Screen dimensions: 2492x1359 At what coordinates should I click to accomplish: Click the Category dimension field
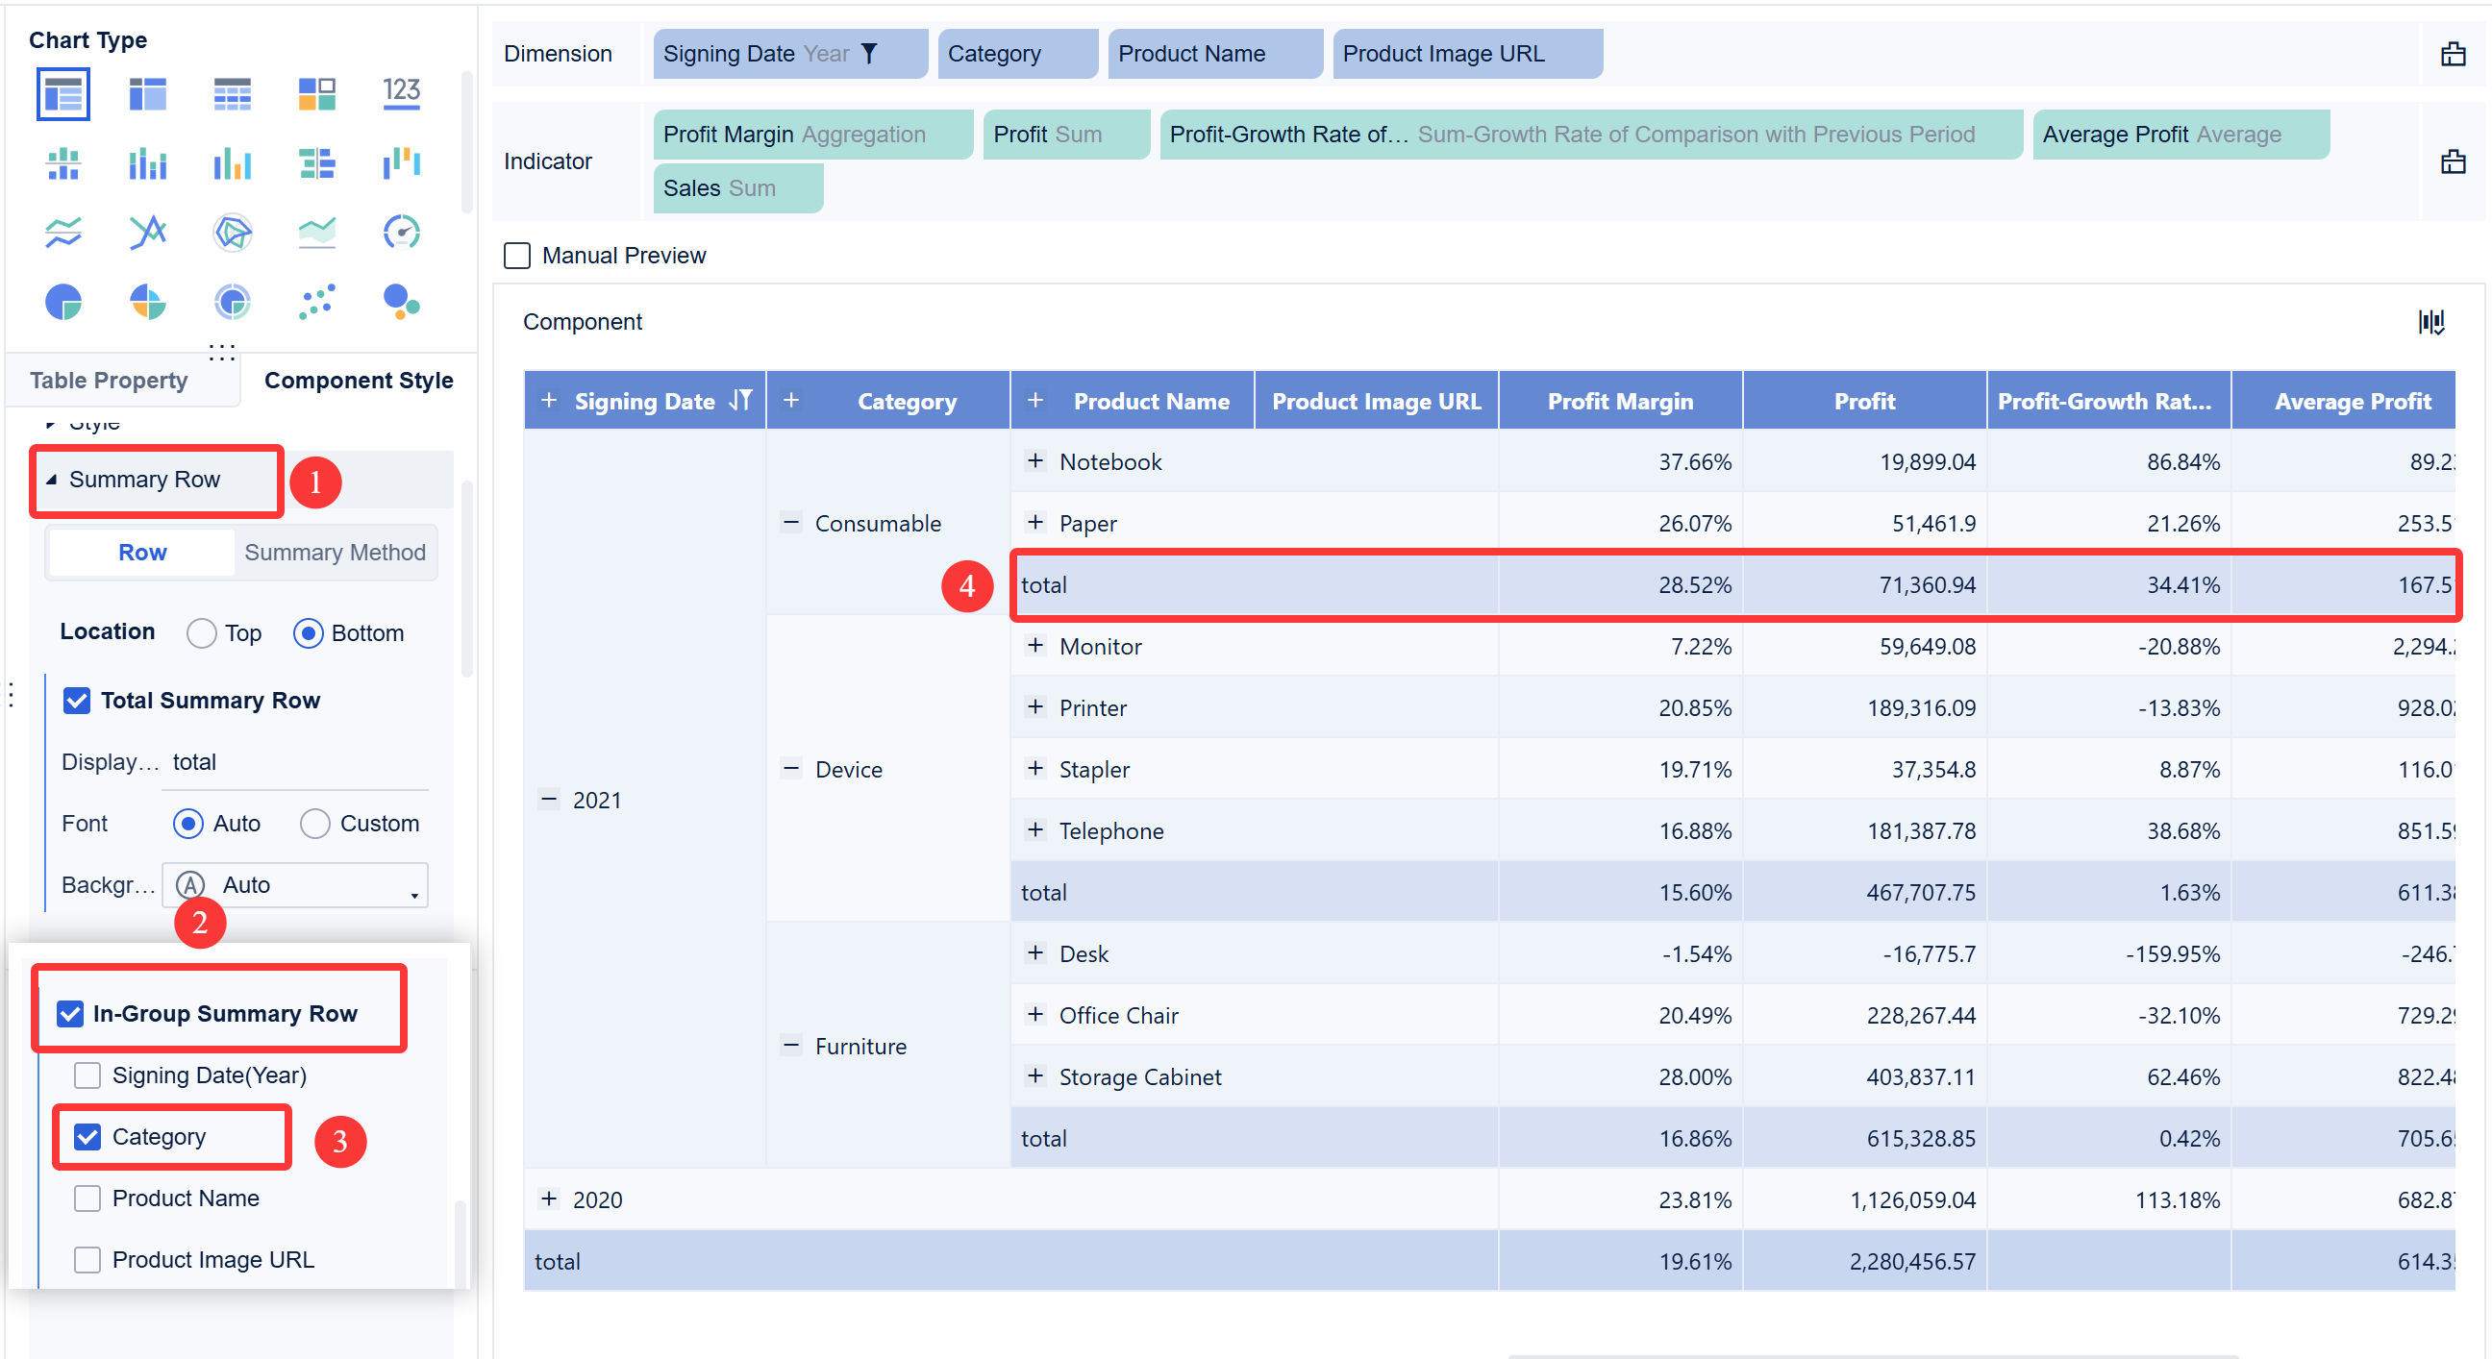pos(1018,53)
